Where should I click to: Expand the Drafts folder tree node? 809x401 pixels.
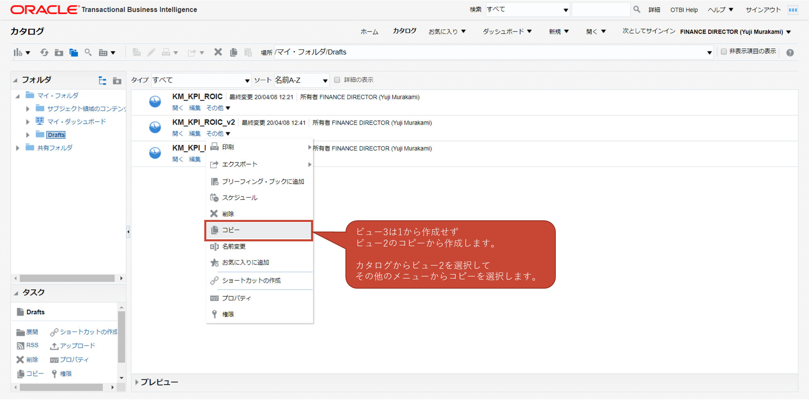click(x=28, y=135)
